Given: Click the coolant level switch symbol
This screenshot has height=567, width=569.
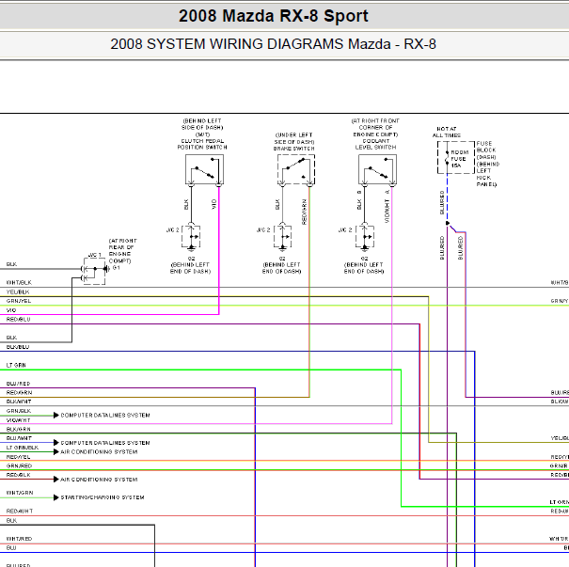Looking at the screenshot, I should [377, 169].
